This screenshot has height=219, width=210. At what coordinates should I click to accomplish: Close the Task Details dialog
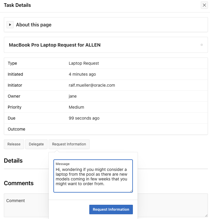[204, 5]
